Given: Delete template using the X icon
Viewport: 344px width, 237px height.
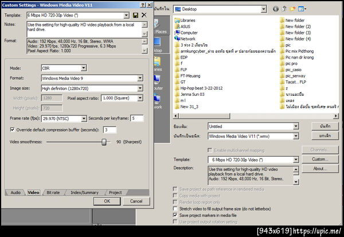Looking at the screenshot, I should tap(144, 15).
